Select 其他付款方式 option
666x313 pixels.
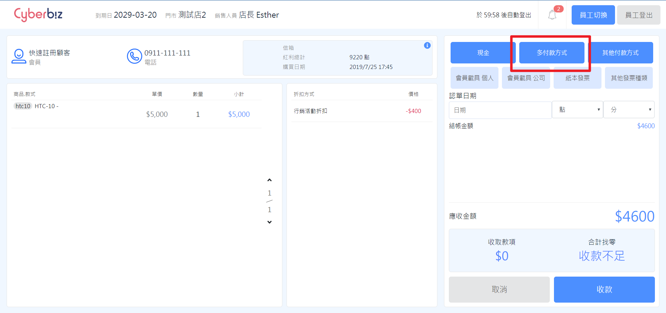coord(621,53)
